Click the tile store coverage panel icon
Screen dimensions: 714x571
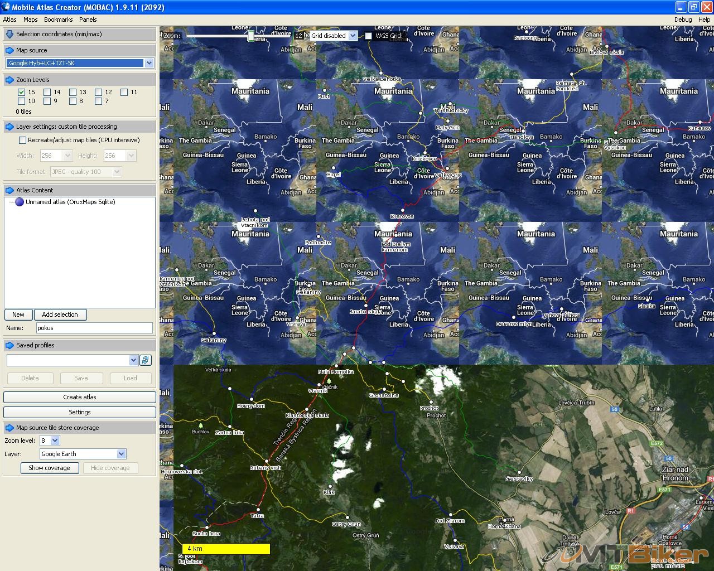click(x=9, y=428)
